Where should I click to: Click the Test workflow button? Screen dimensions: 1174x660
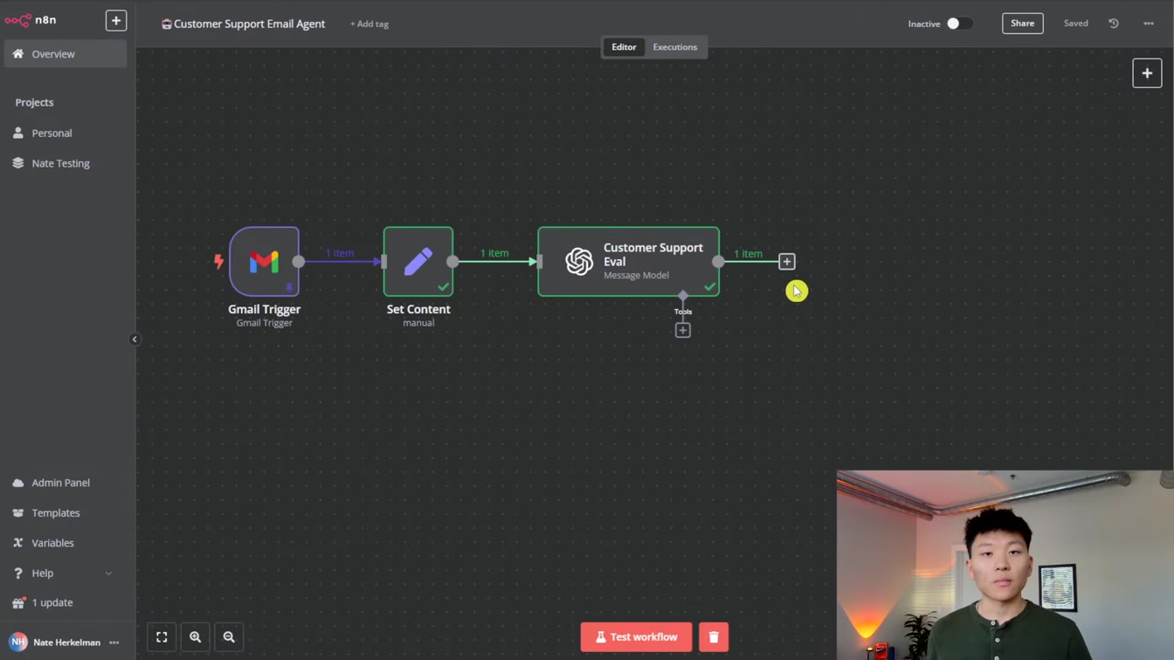click(x=636, y=637)
